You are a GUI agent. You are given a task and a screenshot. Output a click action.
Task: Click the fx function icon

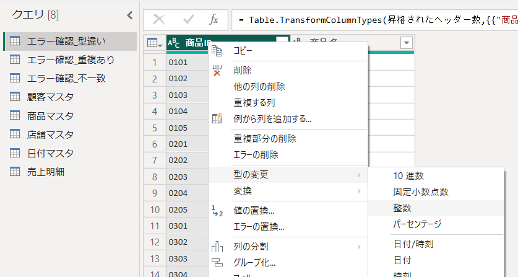[214, 20]
